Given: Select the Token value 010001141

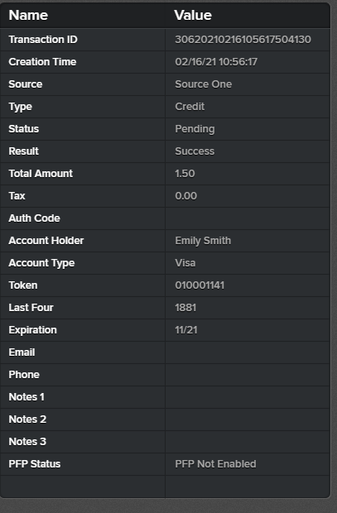Looking at the screenshot, I should tap(200, 285).
